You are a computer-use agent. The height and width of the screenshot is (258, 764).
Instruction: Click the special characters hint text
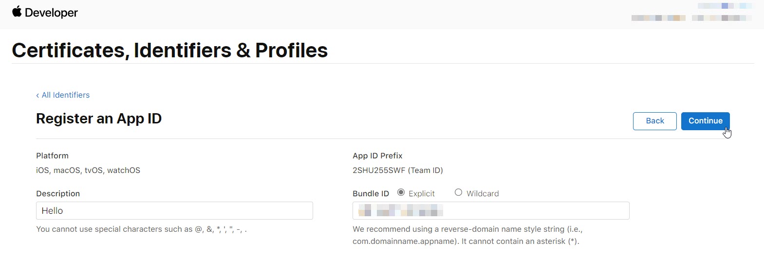click(x=141, y=229)
